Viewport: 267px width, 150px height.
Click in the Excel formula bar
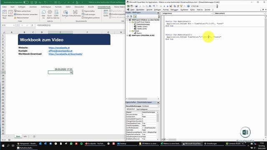point(80,25)
